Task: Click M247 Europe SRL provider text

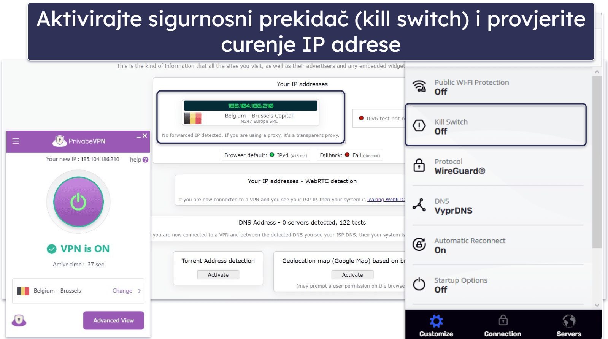Action: [x=259, y=122]
